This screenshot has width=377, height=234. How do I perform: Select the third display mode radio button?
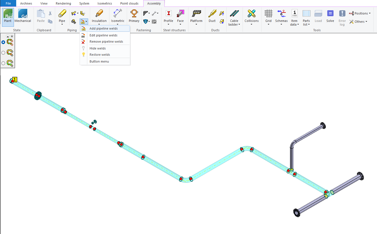3,63
